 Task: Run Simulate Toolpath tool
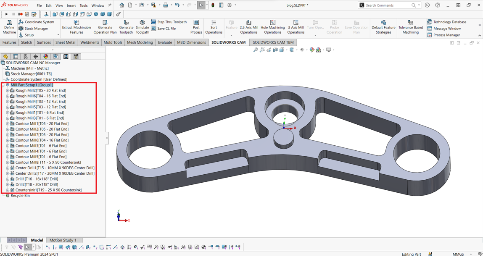point(142,23)
